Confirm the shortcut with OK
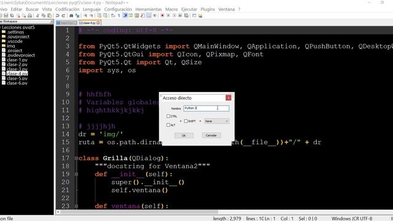 (x=184, y=135)
